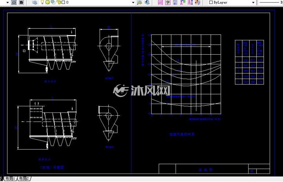283x182 pixels.
Task: Open the Layer Properties Manager icon
Action: [x=35, y=2]
